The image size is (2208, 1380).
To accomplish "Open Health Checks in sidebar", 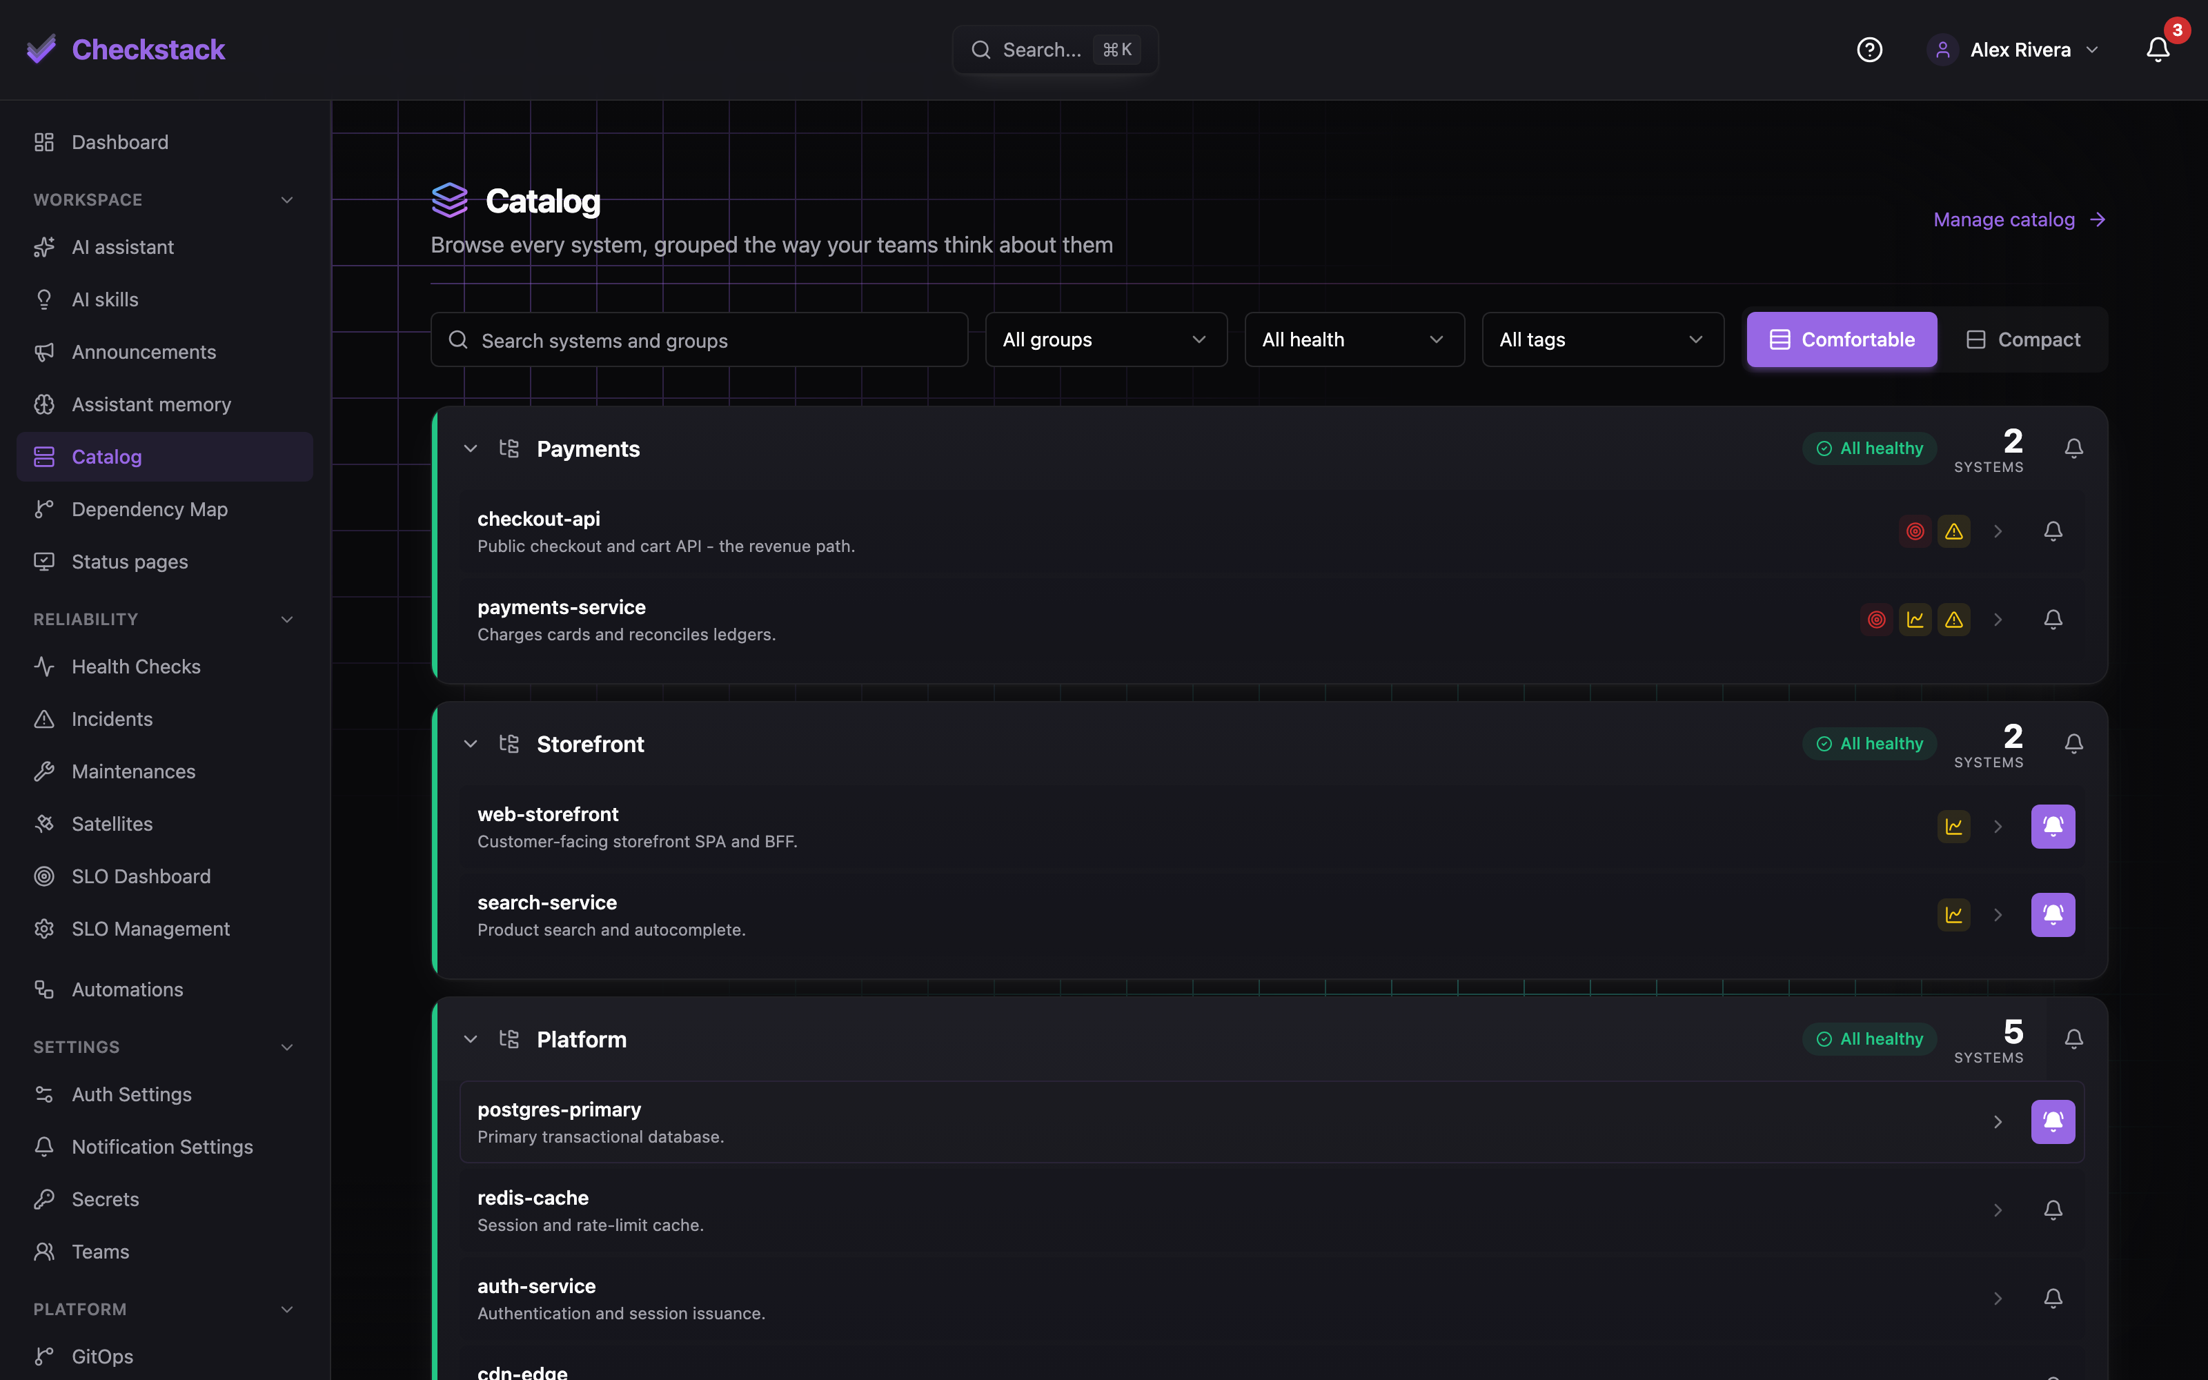I will point(164,667).
